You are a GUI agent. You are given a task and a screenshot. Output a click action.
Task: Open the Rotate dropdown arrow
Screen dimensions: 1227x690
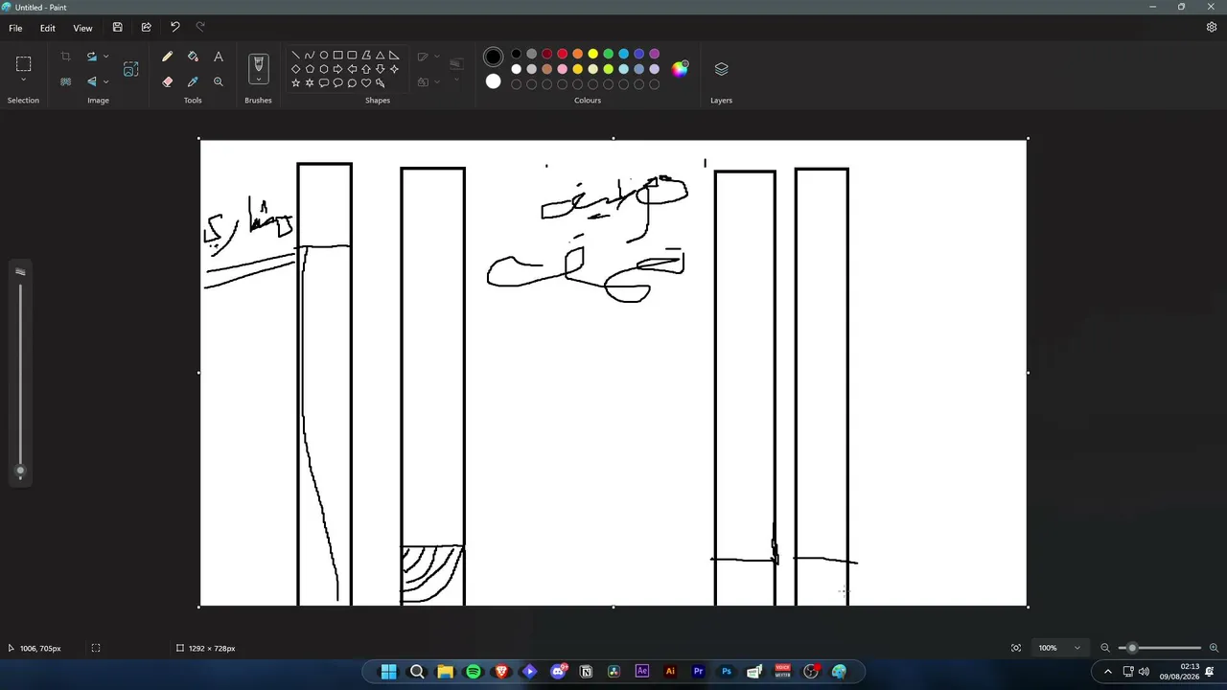click(x=105, y=57)
